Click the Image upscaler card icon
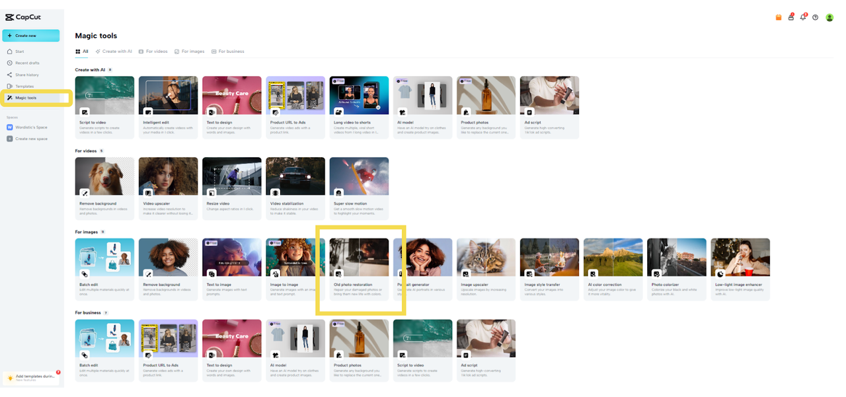The image size is (846, 397). pos(465,273)
